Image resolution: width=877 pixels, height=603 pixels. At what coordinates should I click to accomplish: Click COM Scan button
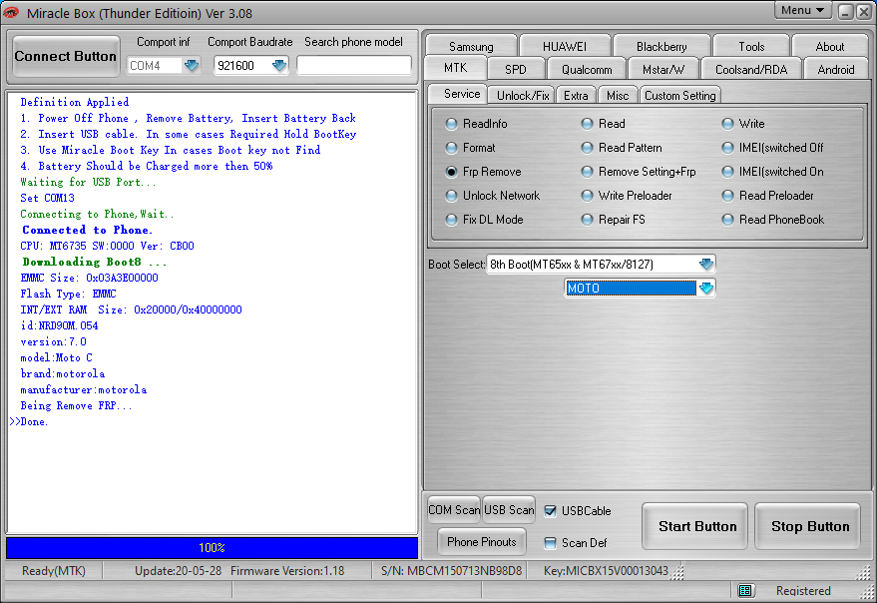tap(454, 510)
